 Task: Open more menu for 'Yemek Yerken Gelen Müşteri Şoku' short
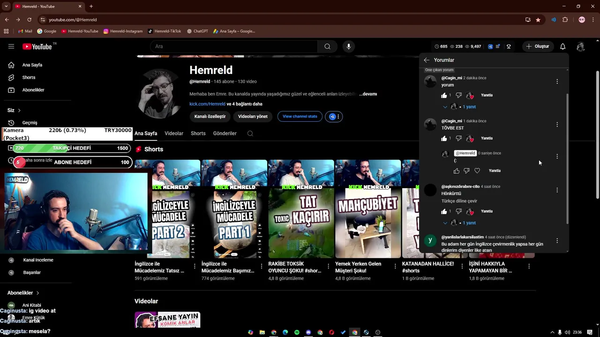click(x=395, y=266)
